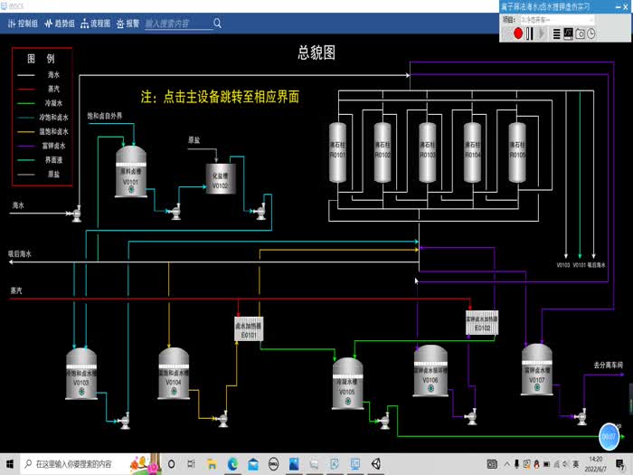Select potassium-rich brine tank V0107
Viewport: 633px width, 475px height.
click(537, 369)
